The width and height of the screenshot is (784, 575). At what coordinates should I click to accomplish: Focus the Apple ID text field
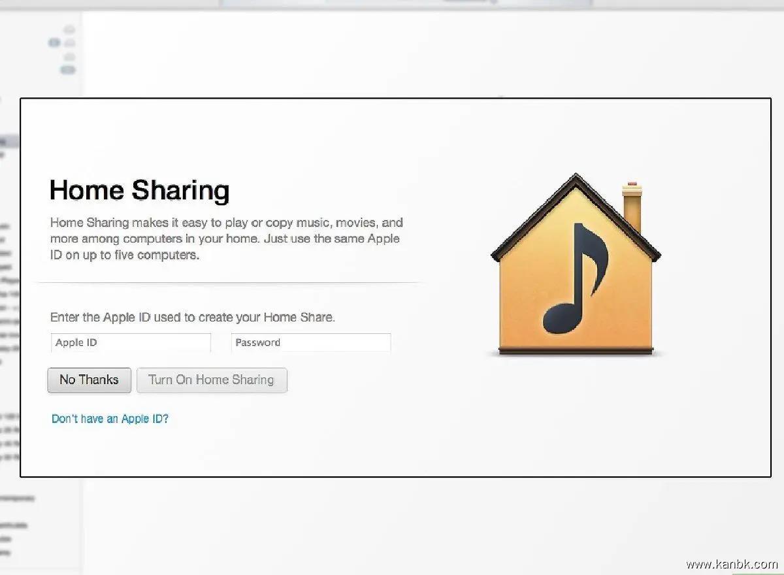pyautogui.click(x=131, y=343)
